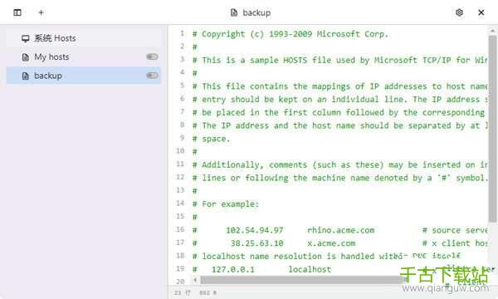Click line number 10 in the gutter

[x=180, y=150]
